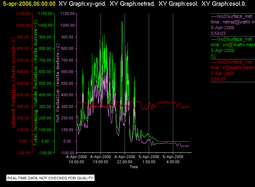Click the 'time : vis[]' legend line
Viewport: 255px width, 187px height.
click(233, 45)
